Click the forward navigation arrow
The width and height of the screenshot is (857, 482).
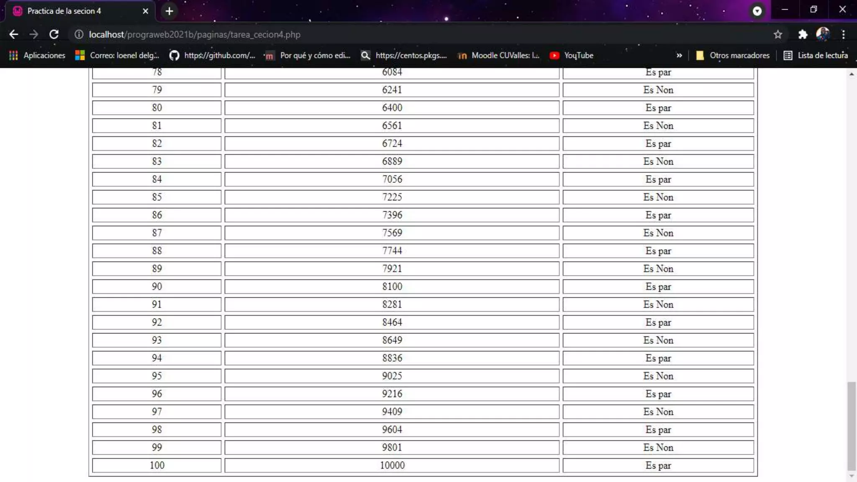33,34
